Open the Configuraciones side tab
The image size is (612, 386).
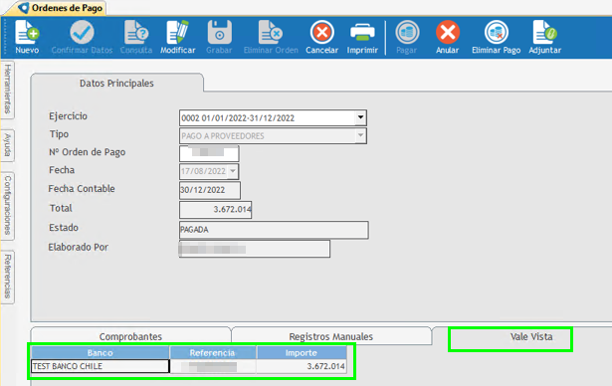pyautogui.click(x=7, y=205)
